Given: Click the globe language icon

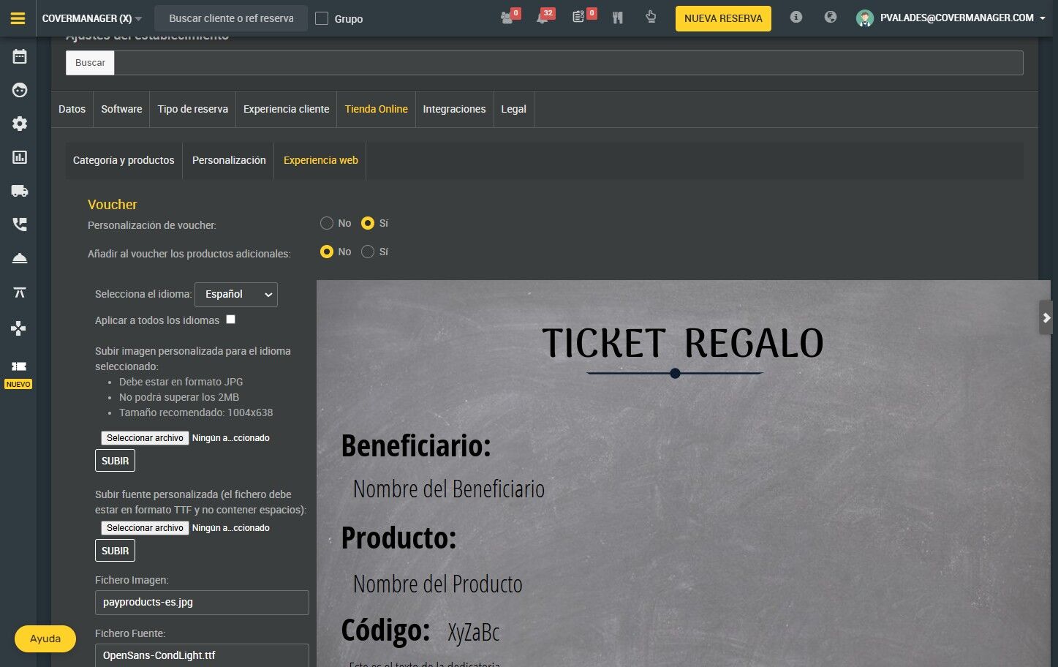Looking at the screenshot, I should 830,17.
